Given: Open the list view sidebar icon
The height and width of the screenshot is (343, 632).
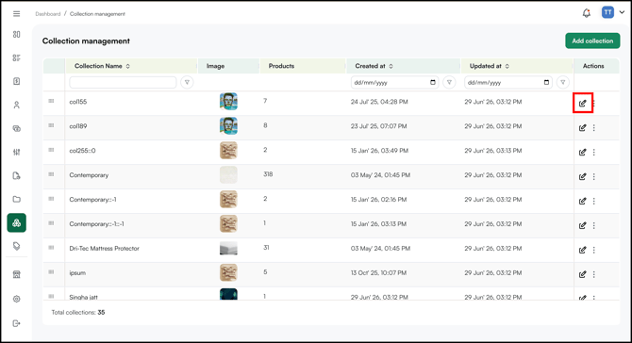Looking at the screenshot, I should click(17, 57).
